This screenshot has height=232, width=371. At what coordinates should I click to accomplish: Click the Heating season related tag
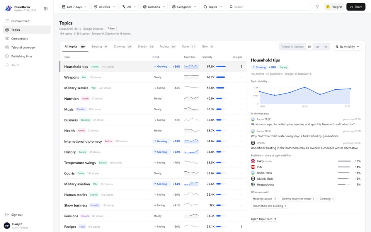coord(264,199)
